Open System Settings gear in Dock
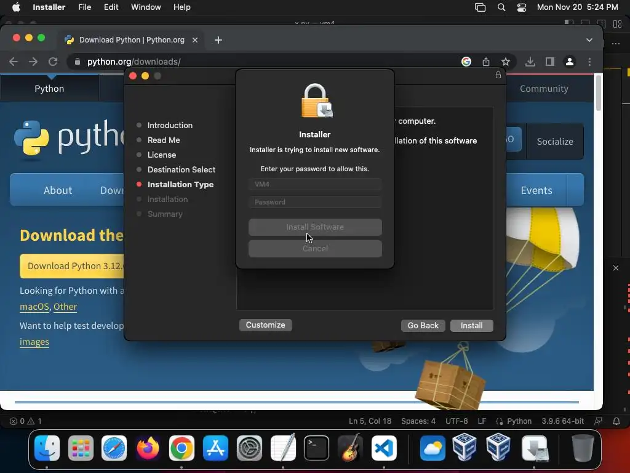The width and height of the screenshot is (630, 473). point(249,448)
